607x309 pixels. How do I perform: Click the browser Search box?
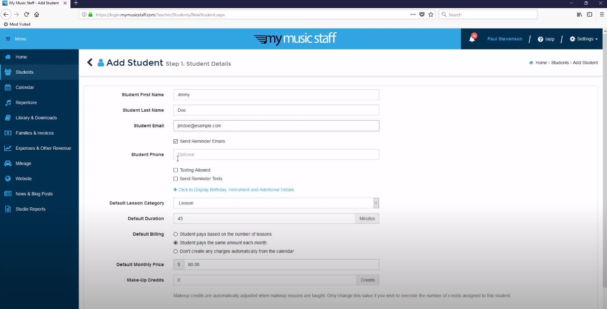tap(488, 15)
